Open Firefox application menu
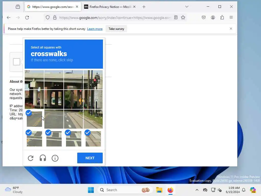Image resolution: width=261 pixels, height=196 pixels. tap(231, 17)
